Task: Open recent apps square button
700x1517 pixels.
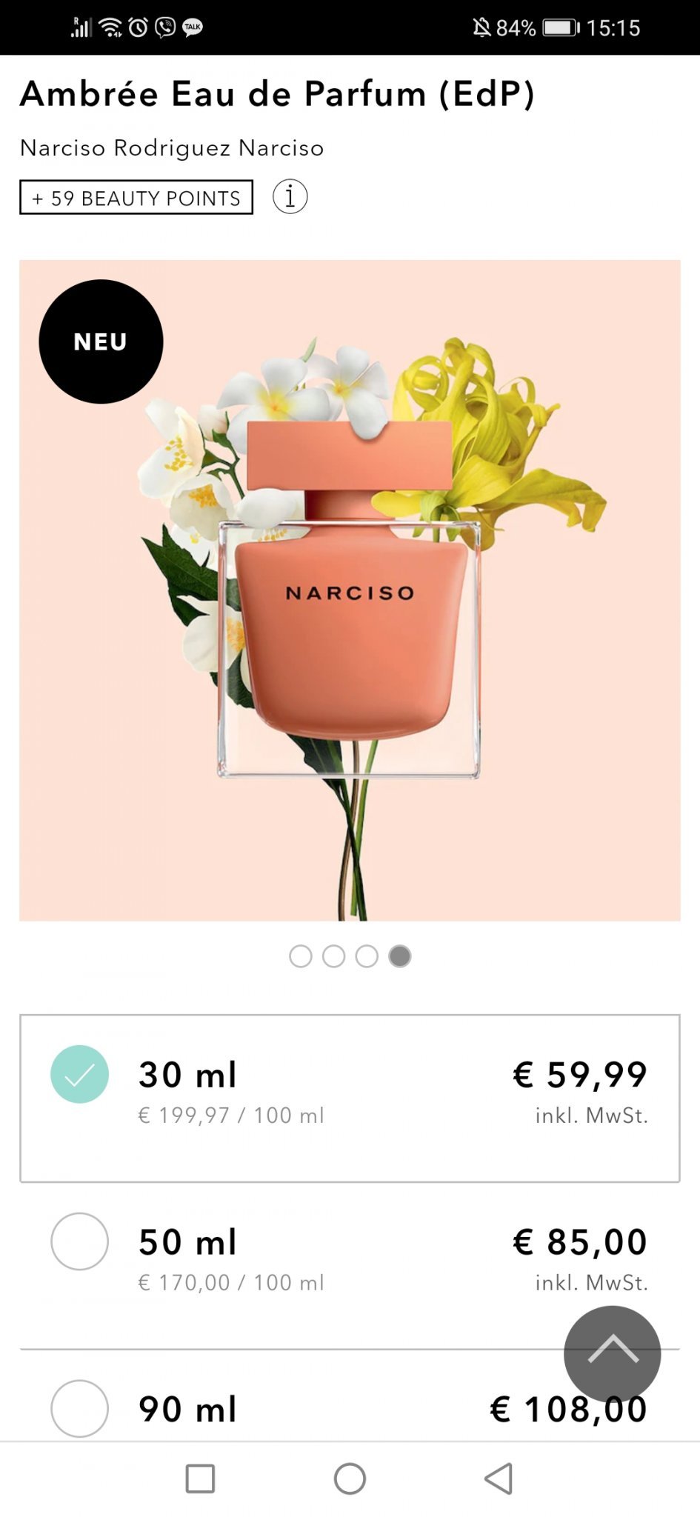Action: pos(200,1478)
